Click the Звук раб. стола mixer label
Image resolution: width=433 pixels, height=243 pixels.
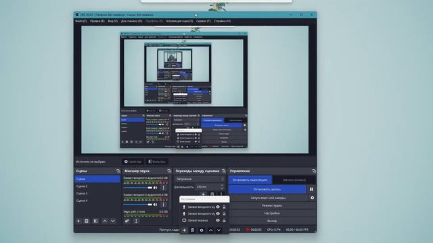coord(134,211)
